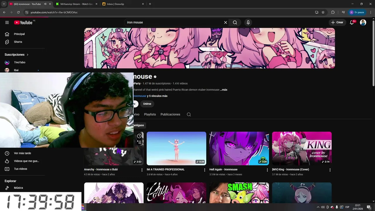375x211 pixels.
Task: Switch to MrHuevinp Stream browser tab
Action: [x=76, y=4]
